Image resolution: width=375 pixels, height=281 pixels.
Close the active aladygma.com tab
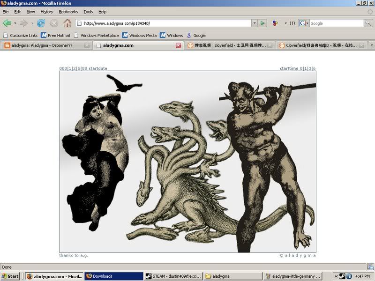coord(178,45)
